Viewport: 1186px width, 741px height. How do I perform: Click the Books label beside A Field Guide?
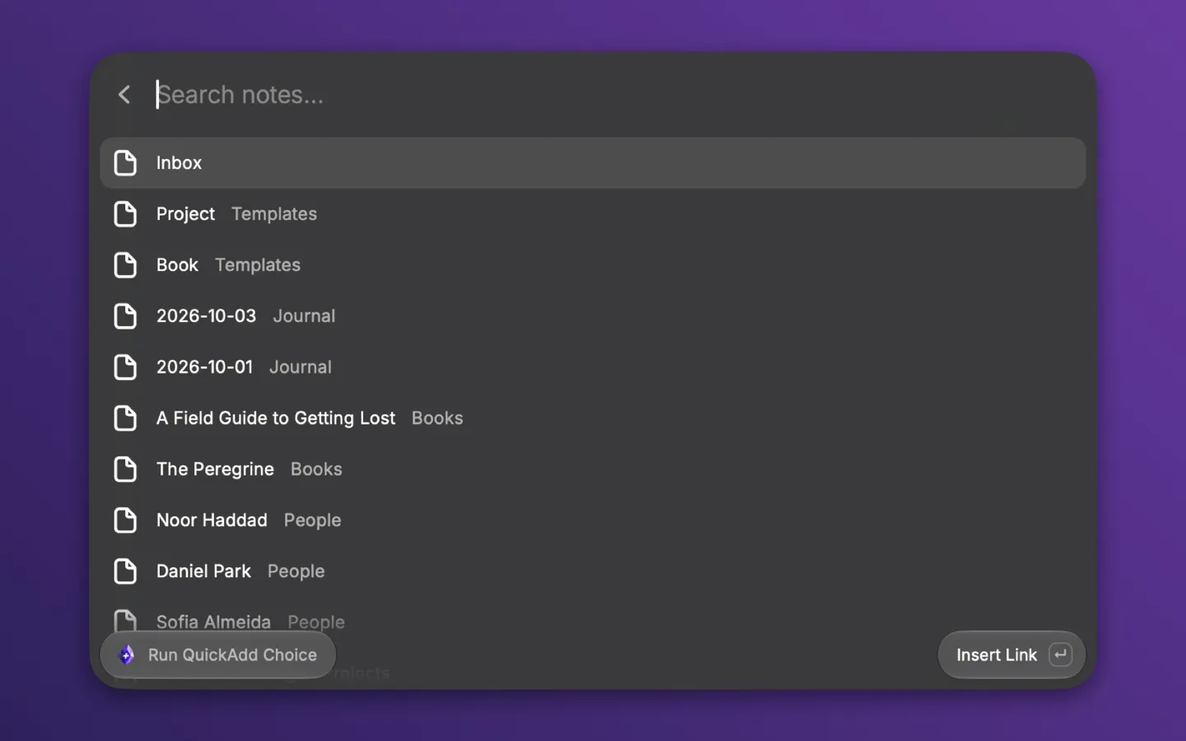437,418
